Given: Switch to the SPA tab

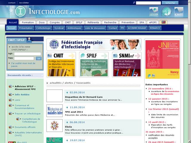Looking at the screenshot, I should [x=142, y=22].
